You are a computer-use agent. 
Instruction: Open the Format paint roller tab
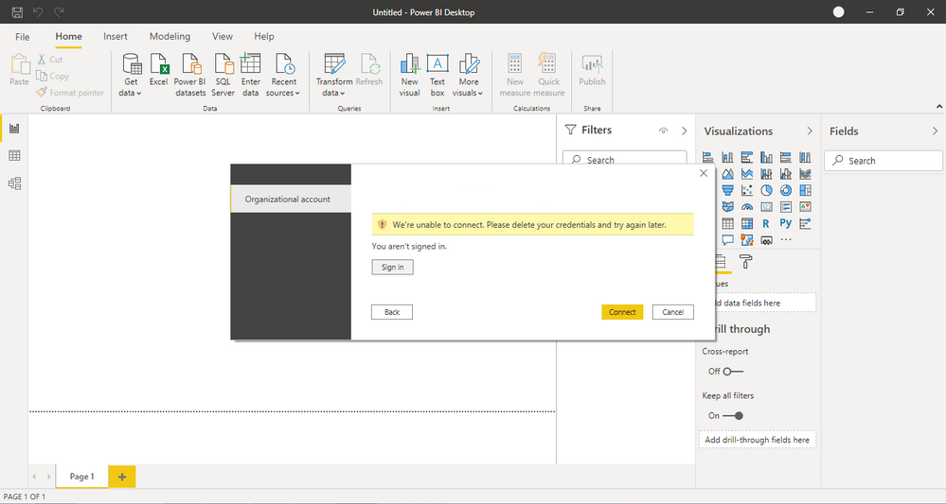[x=745, y=261]
